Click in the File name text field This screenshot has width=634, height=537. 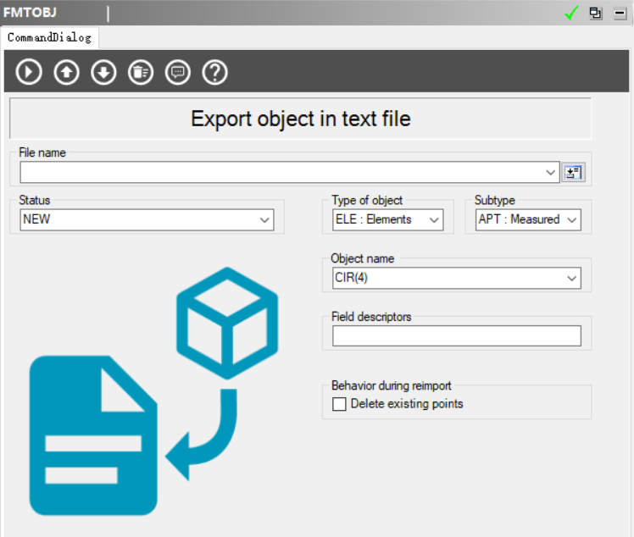280,173
